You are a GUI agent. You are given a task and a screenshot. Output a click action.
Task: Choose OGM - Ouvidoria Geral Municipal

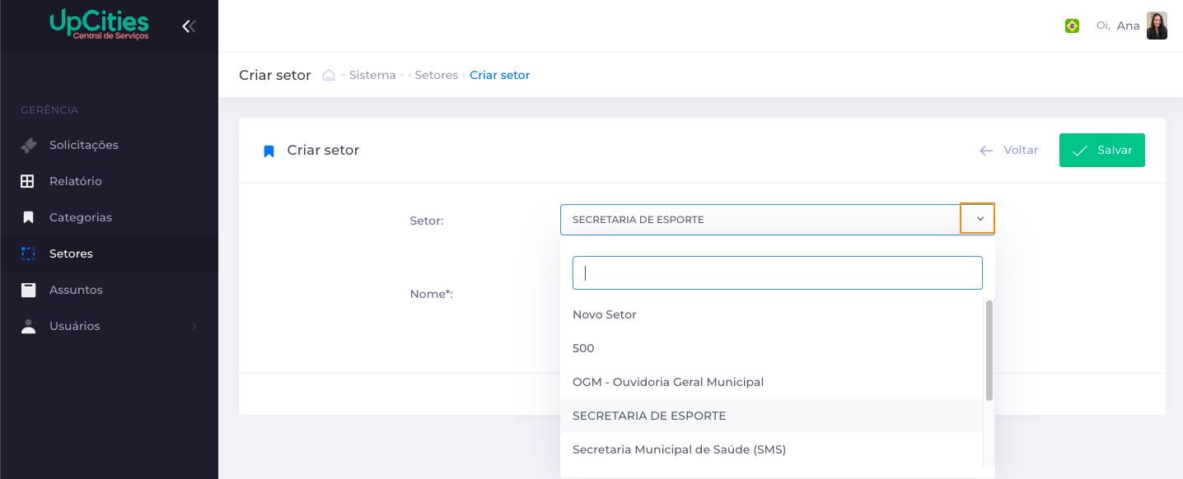771,382
